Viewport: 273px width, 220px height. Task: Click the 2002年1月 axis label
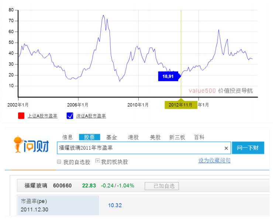18,105
